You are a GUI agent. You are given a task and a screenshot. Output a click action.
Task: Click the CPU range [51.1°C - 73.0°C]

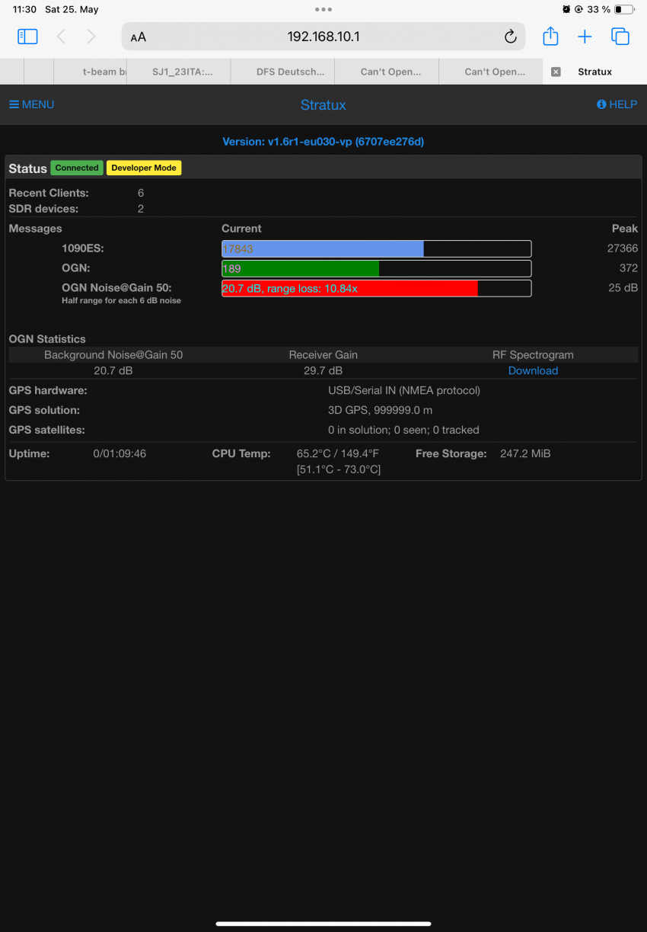(x=339, y=469)
